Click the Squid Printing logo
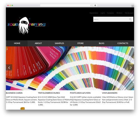Image resolution: width=140 pixels, height=118 pixels. (27, 25)
